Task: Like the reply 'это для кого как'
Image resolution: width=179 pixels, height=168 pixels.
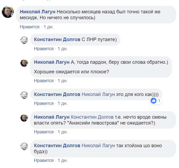Action: tap(44, 103)
